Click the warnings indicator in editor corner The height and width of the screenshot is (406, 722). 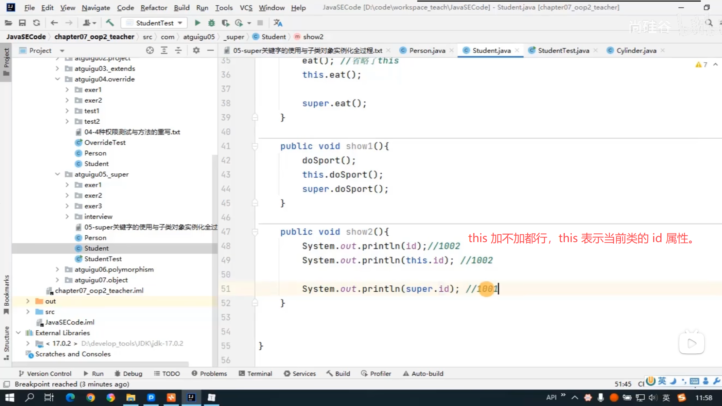point(701,65)
